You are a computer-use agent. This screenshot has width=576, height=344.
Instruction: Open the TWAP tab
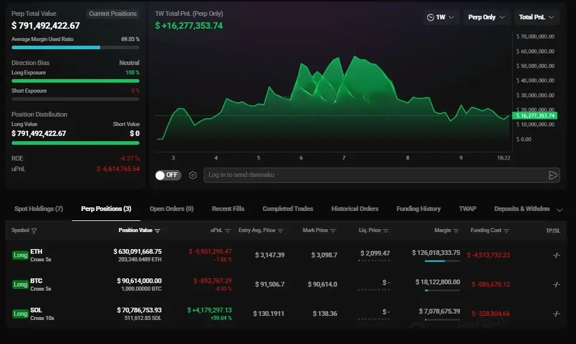click(x=467, y=209)
